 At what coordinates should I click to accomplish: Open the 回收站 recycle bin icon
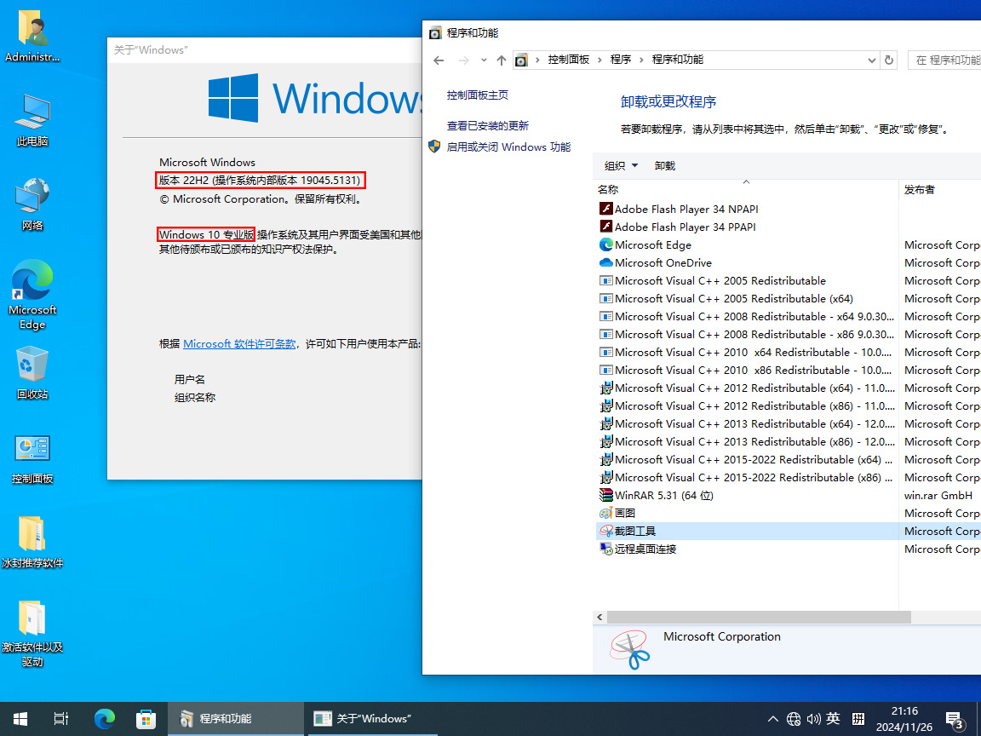click(32, 374)
